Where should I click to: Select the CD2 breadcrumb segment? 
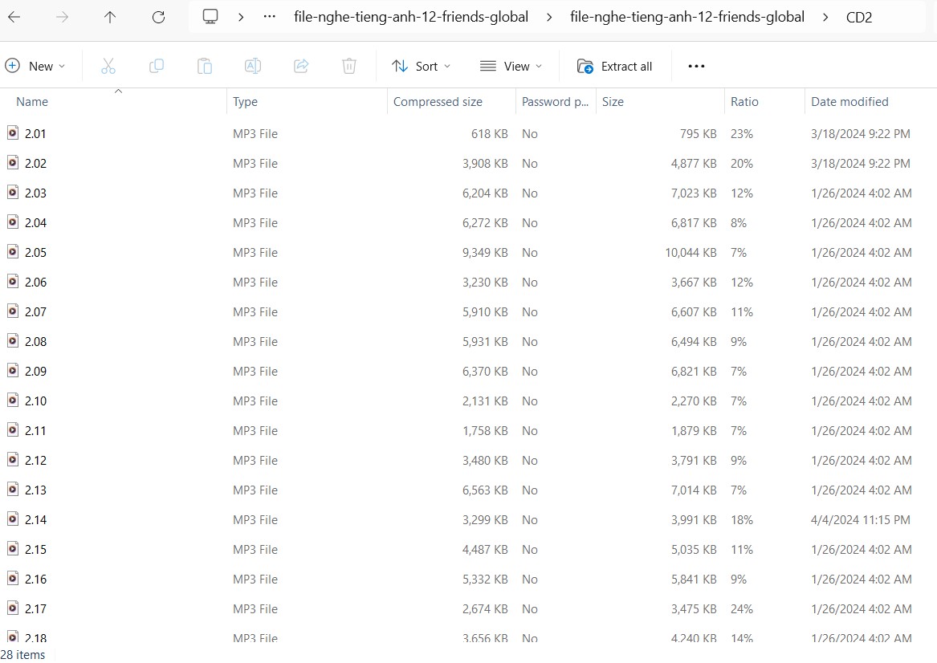[858, 17]
